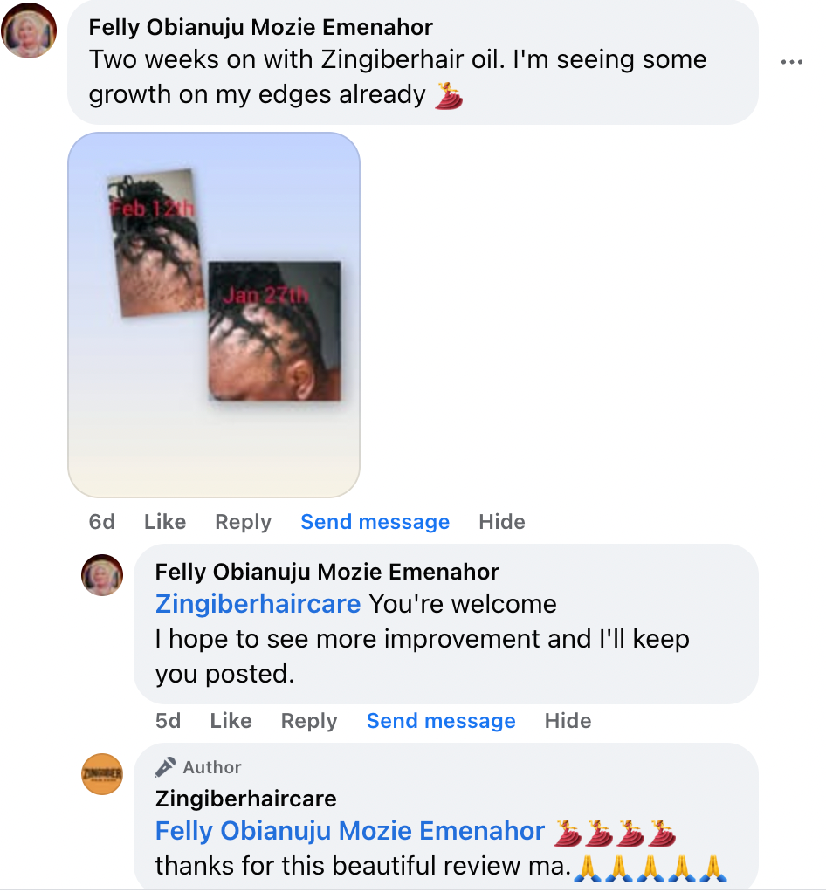Reply to the reply posted 5d ago

point(309,721)
